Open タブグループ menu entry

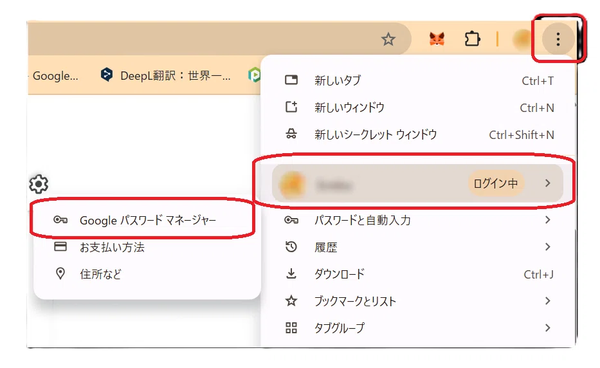click(419, 328)
